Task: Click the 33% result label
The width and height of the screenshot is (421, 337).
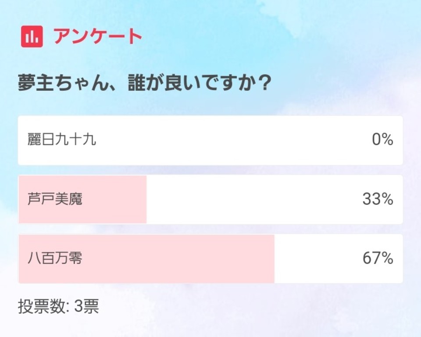Action: click(378, 199)
